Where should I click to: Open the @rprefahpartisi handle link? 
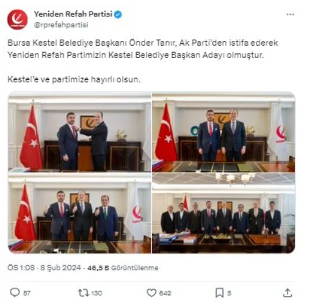point(61,25)
